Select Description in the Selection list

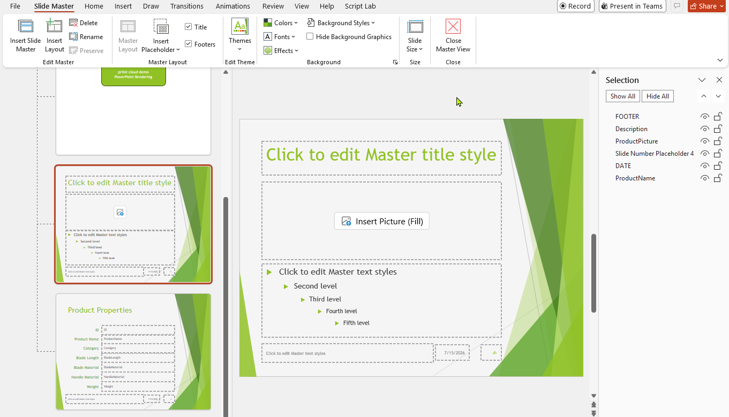pos(632,129)
